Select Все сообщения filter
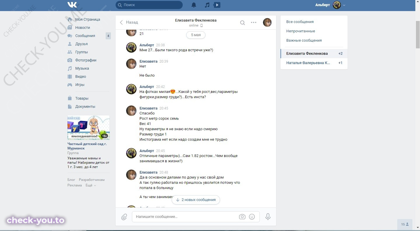The height and width of the screenshot is (231, 420). [x=300, y=22]
